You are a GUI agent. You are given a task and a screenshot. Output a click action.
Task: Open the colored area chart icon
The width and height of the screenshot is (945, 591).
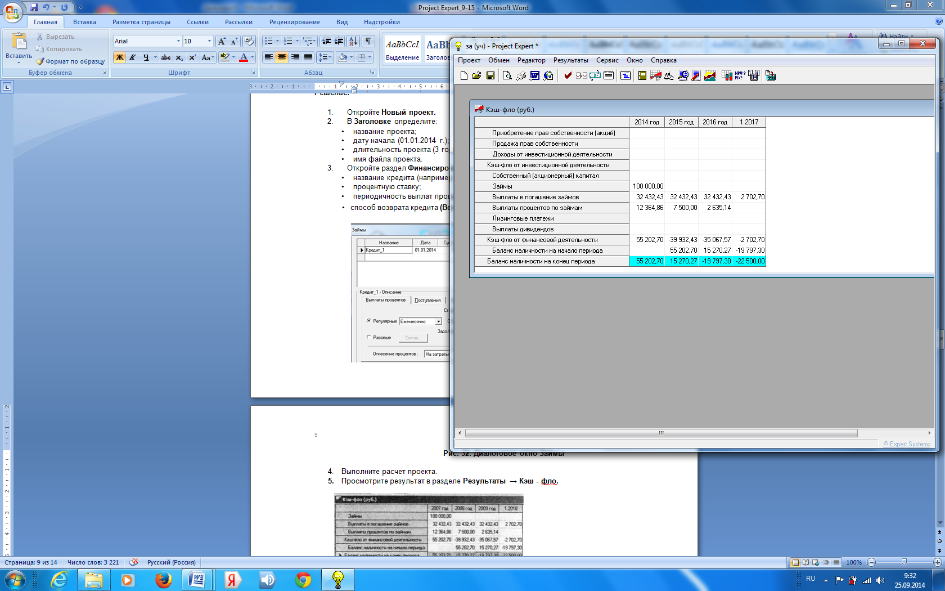(710, 75)
